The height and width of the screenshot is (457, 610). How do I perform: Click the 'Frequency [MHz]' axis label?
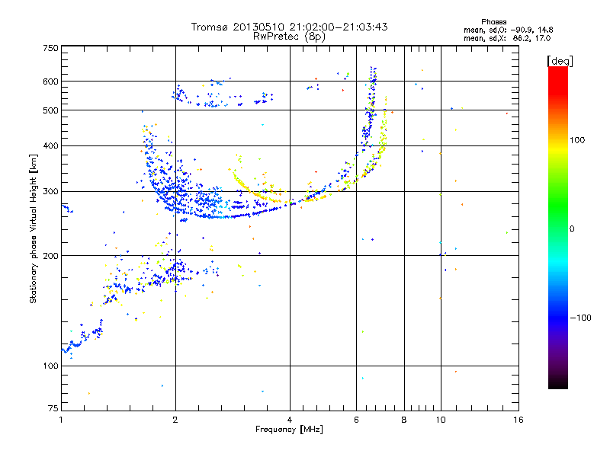pyautogui.click(x=289, y=429)
